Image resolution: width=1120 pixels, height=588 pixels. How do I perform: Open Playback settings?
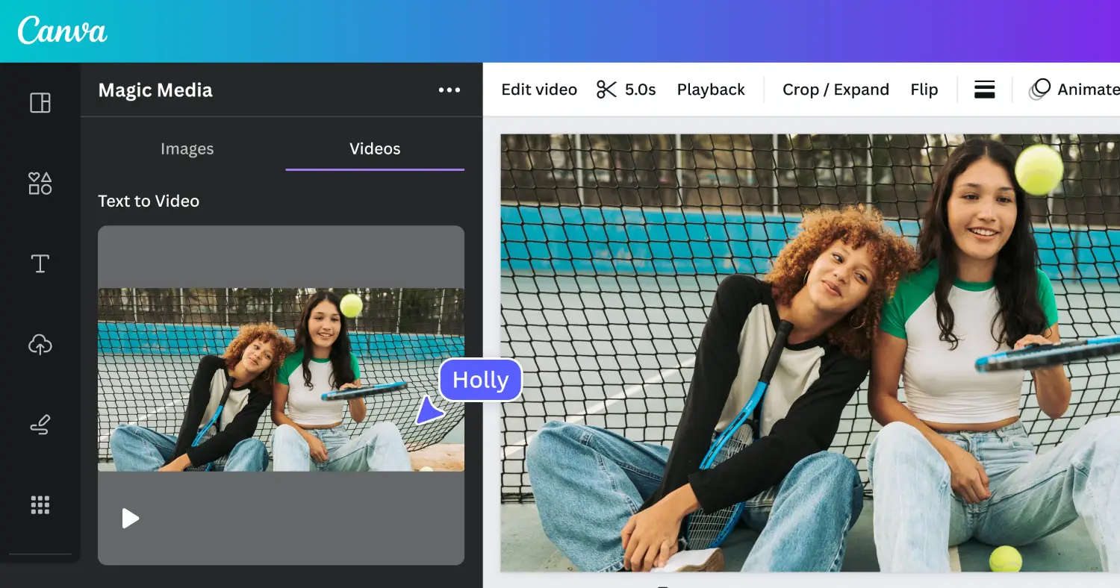tap(711, 89)
